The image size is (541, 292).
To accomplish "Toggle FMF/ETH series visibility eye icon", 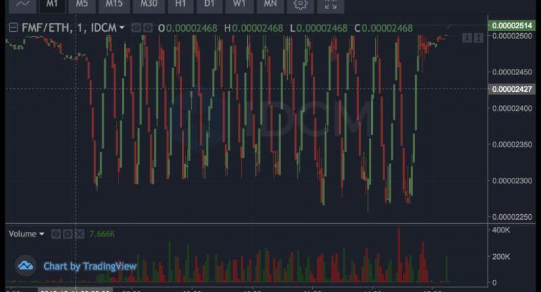I will 136,28.
